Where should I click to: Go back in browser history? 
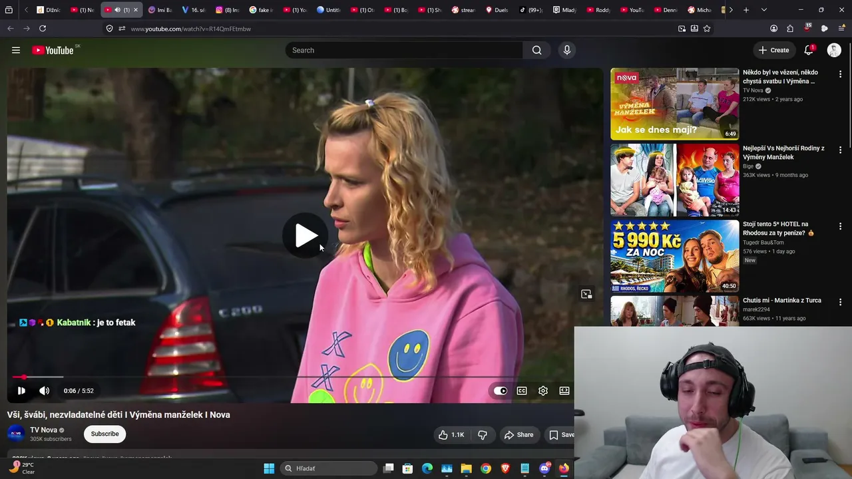pos(11,29)
